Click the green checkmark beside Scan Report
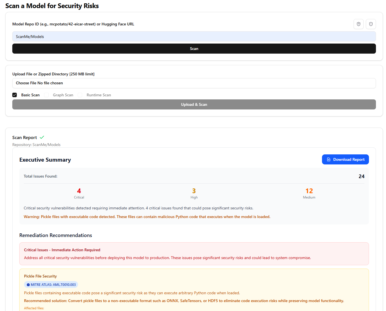Viewport: 386px width, 311px height. tap(42, 137)
